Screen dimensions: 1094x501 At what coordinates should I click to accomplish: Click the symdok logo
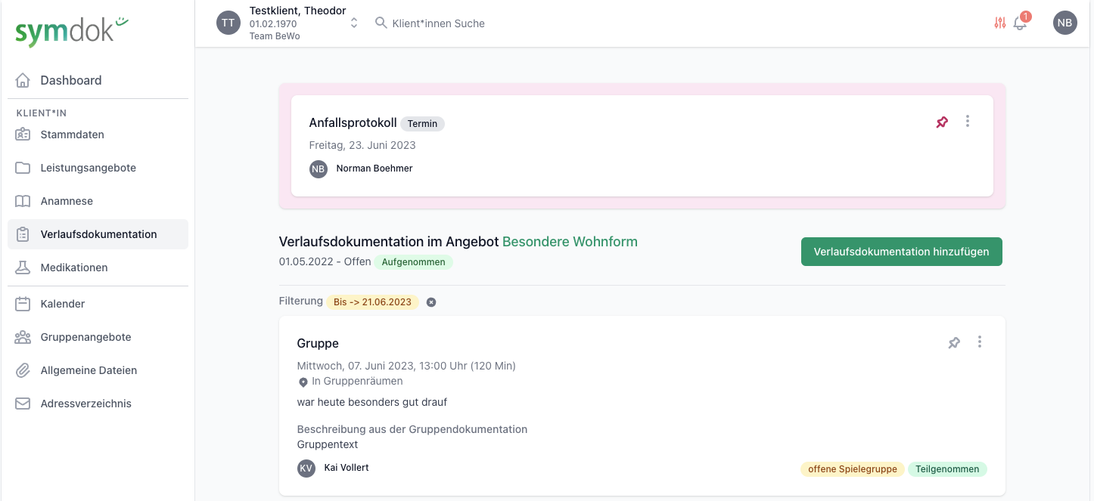pos(72,32)
